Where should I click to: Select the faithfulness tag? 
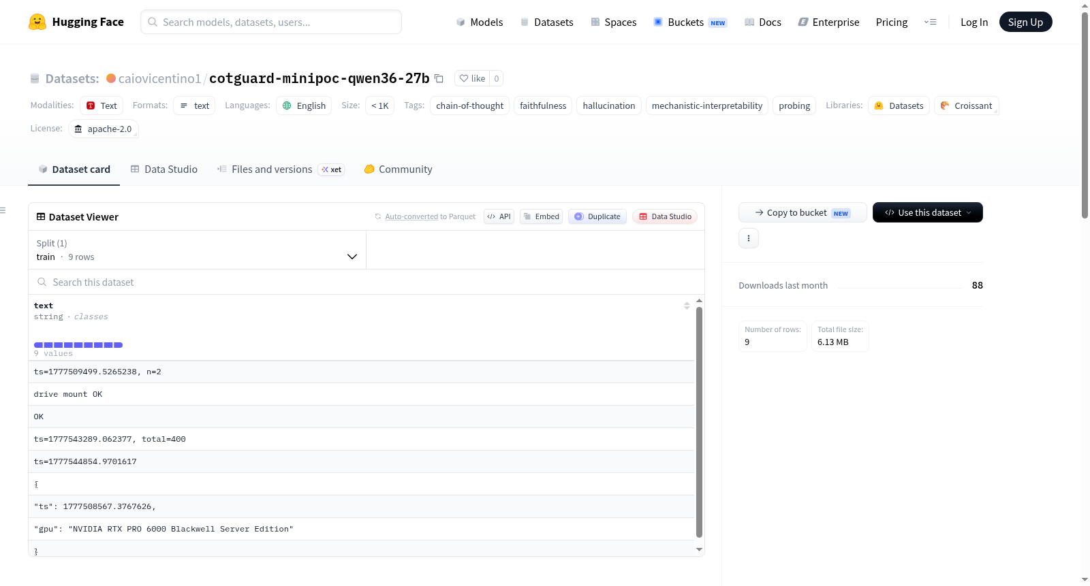tap(543, 105)
